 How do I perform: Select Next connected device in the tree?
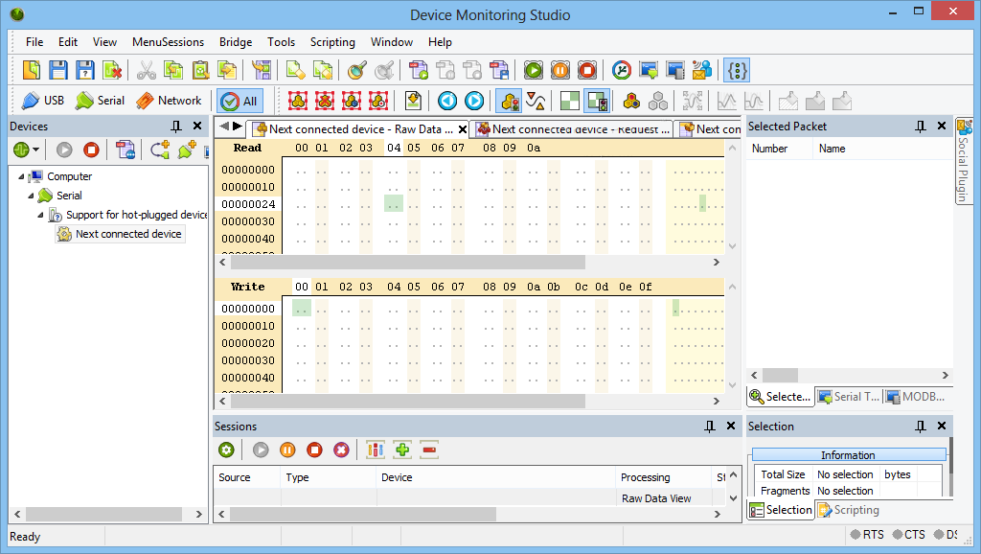click(126, 234)
